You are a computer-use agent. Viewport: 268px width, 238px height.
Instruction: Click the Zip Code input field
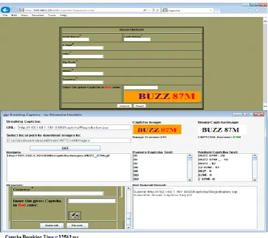(x=69, y=65)
